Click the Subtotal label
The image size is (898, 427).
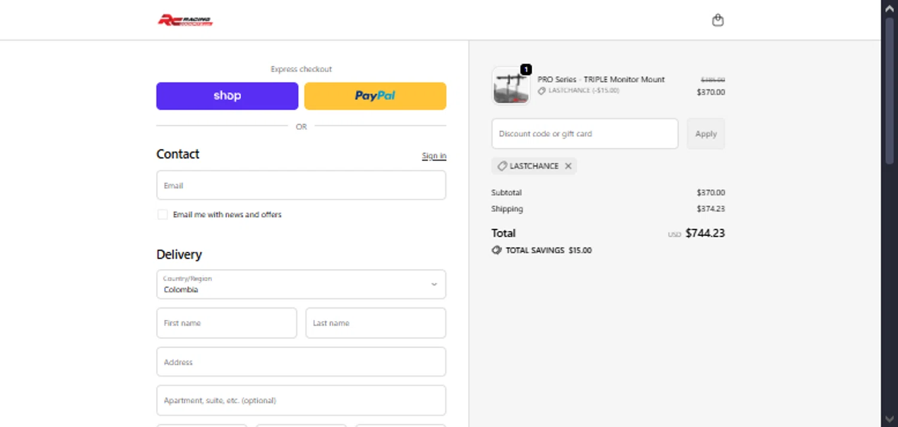(506, 193)
